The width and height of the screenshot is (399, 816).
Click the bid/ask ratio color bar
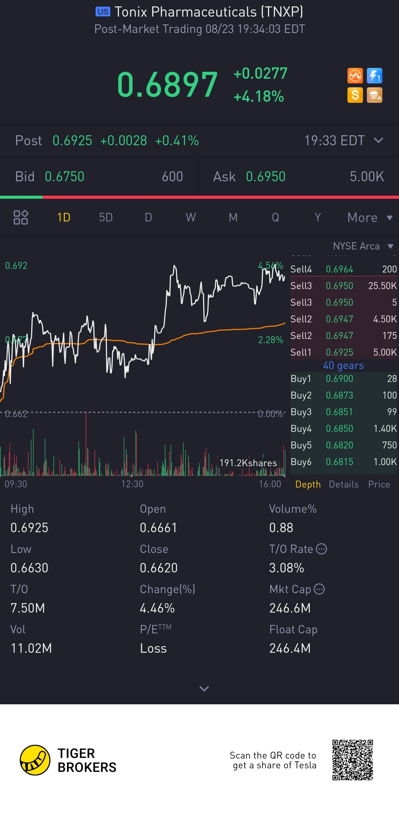(199, 197)
